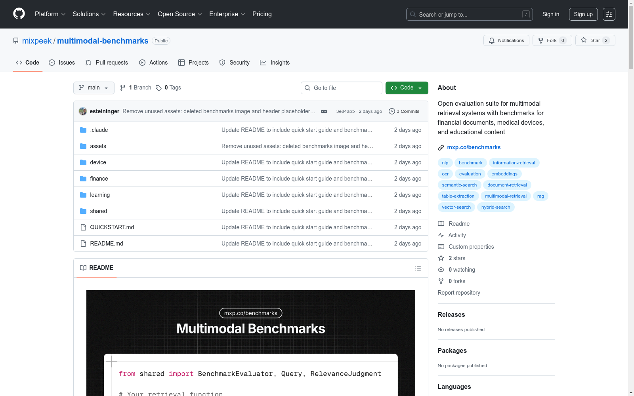634x396 pixels.
Task: View 0 watching watchers
Action: point(456,270)
